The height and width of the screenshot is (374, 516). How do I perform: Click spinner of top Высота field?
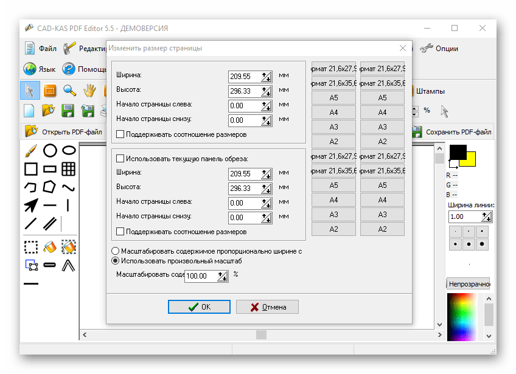(x=267, y=91)
